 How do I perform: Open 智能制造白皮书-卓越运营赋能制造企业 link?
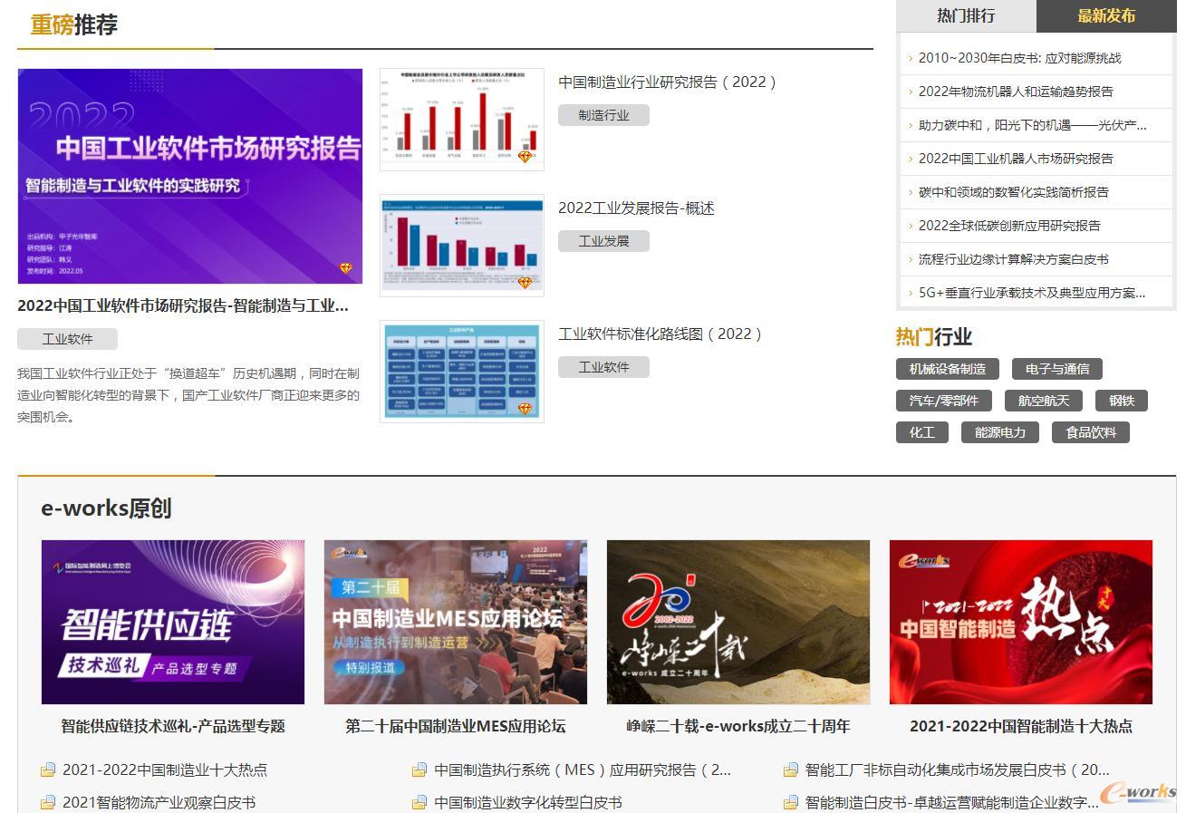pos(952,803)
